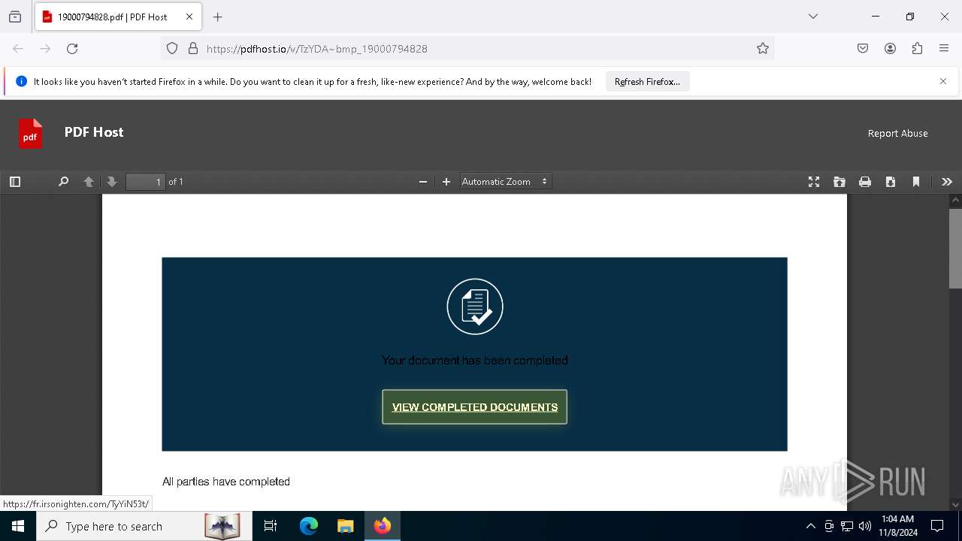Open Firefox View recent browsing
This screenshot has height=541, width=962.
click(x=15, y=17)
